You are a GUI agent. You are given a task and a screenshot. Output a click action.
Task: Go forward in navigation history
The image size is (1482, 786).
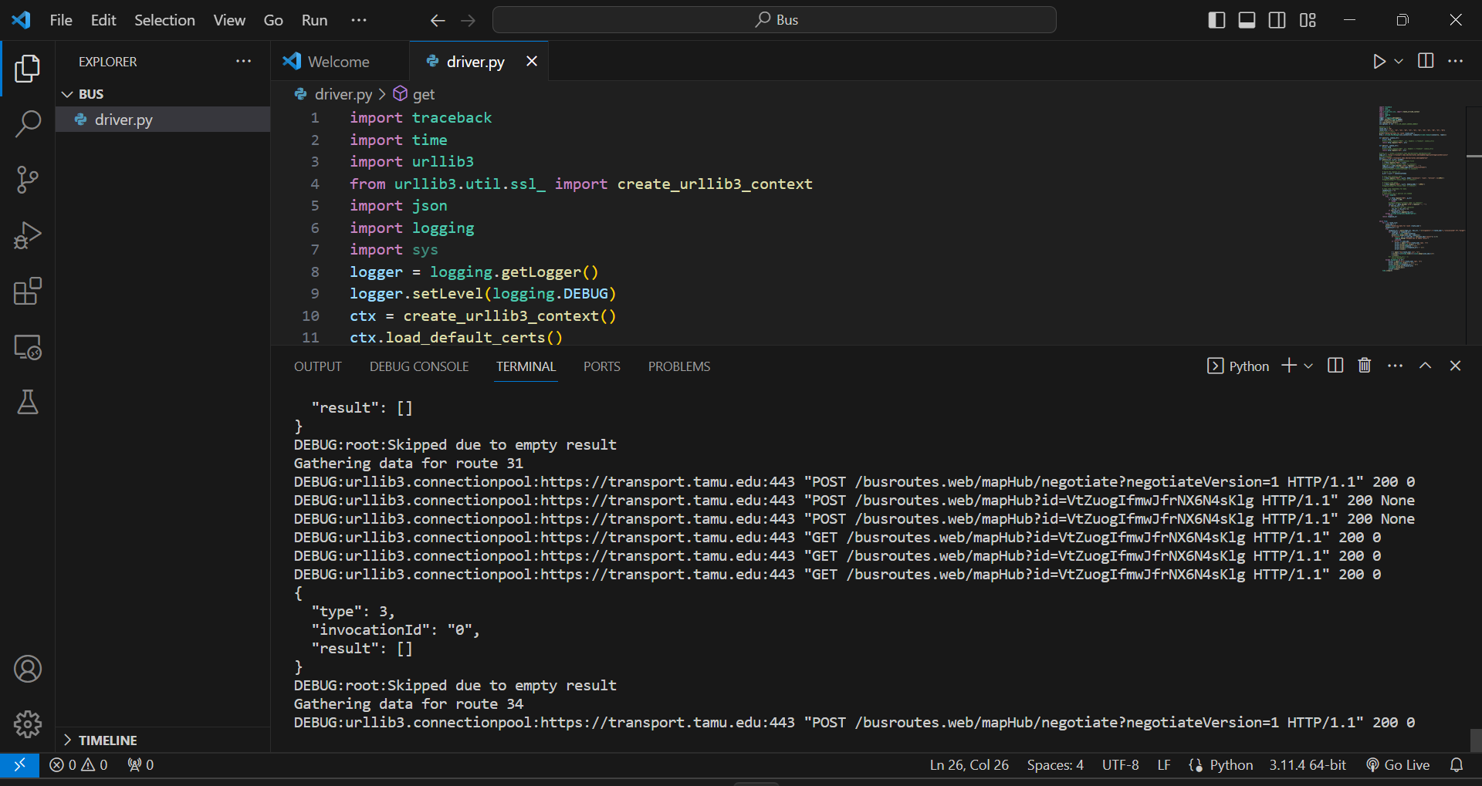point(469,20)
